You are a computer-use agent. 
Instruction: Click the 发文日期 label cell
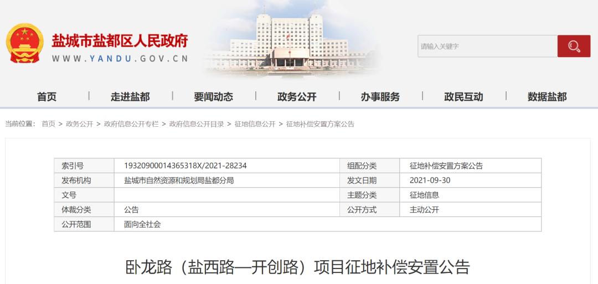pyautogui.click(x=369, y=180)
